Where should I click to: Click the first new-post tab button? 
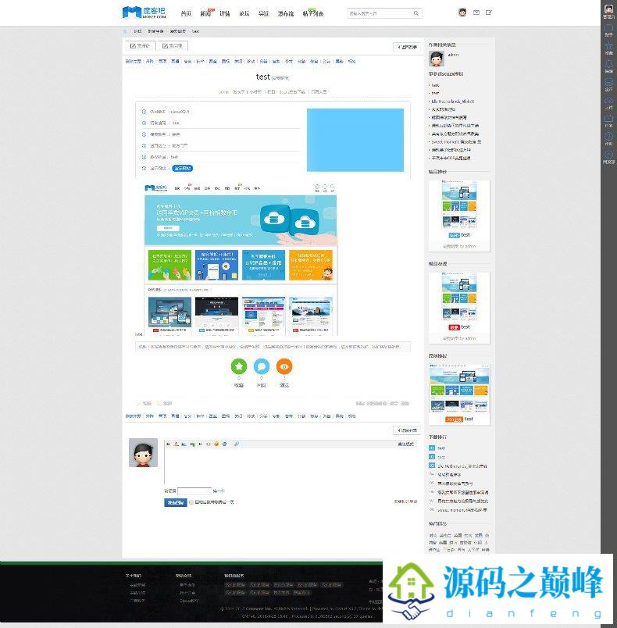pos(140,46)
